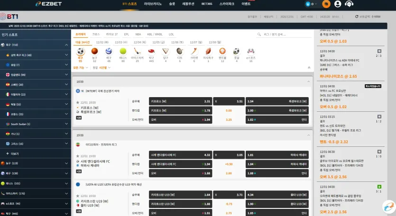396x216 pixels.
Task: Expand the 독일 (55) league list
Action: point(66,104)
